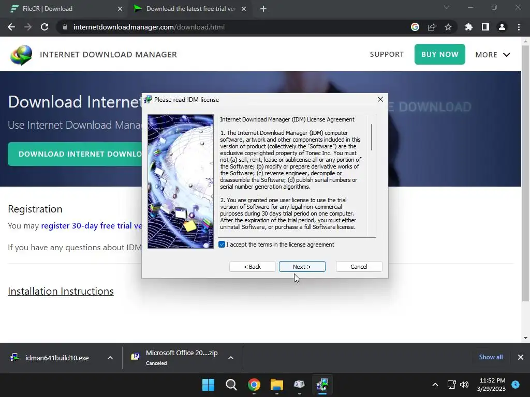
Task: Close the IDM license dialog window
Action: tap(380, 99)
